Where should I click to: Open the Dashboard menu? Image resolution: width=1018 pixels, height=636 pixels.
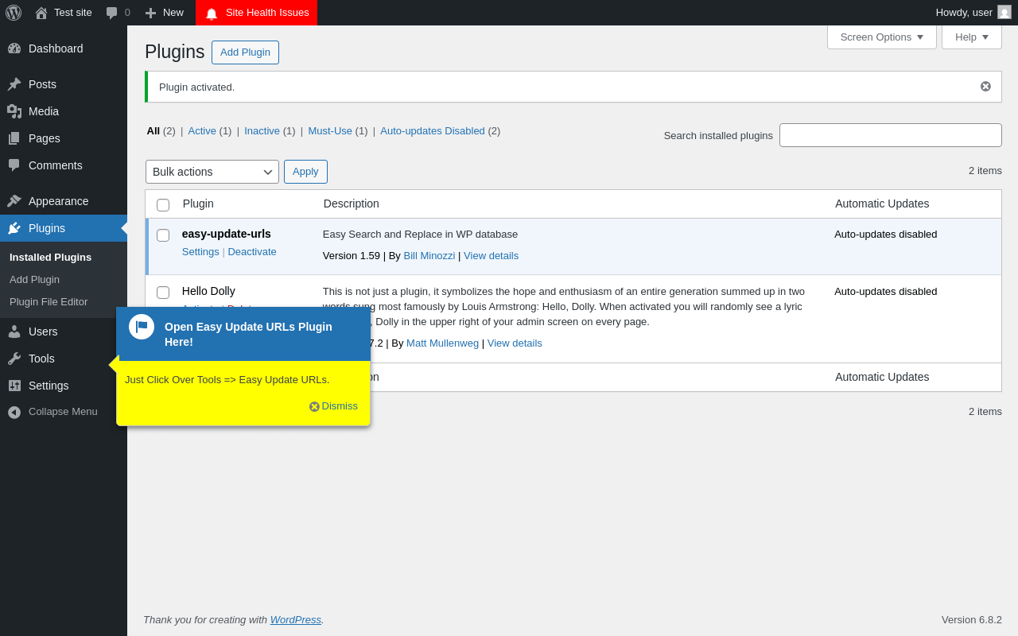pos(64,48)
